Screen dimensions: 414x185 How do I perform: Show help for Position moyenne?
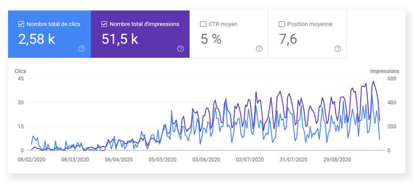pos(338,49)
